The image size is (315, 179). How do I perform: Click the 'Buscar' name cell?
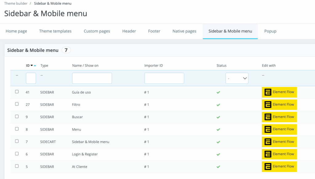coord(77,117)
